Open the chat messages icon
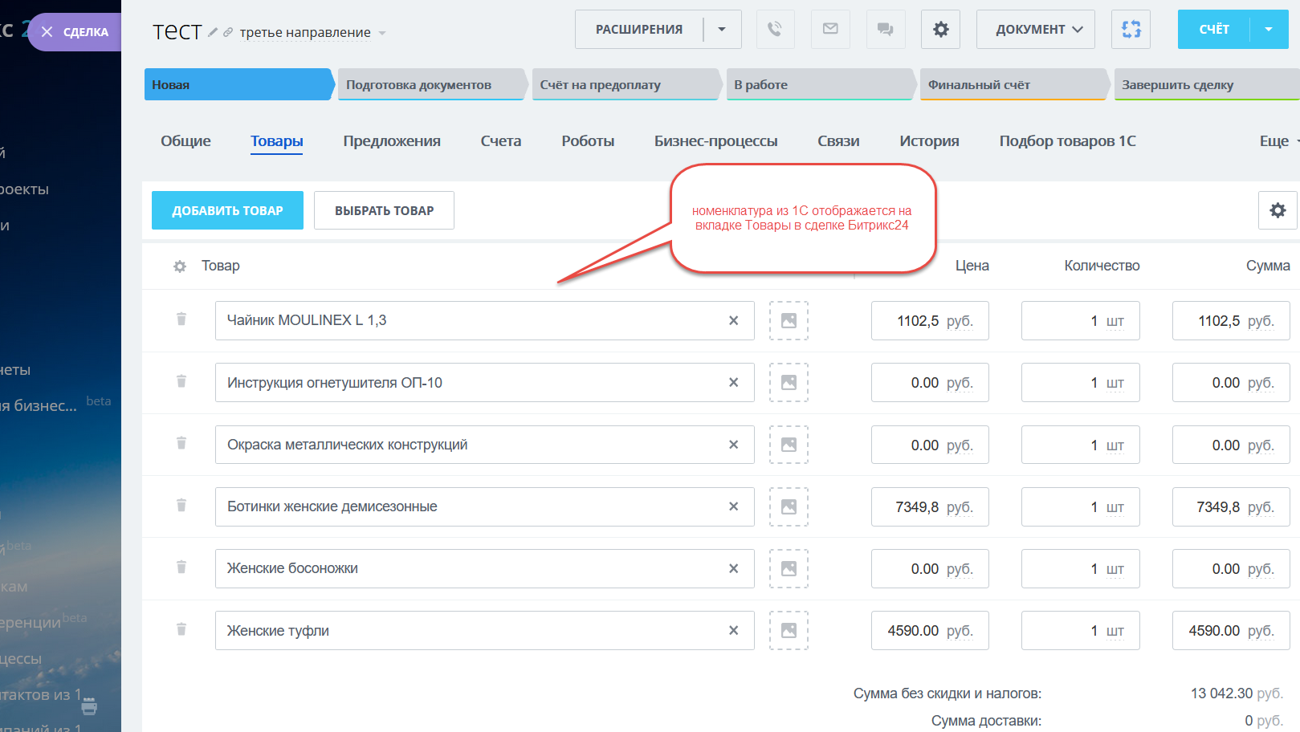Viewport: 1300px width, 732px height. (x=885, y=30)
